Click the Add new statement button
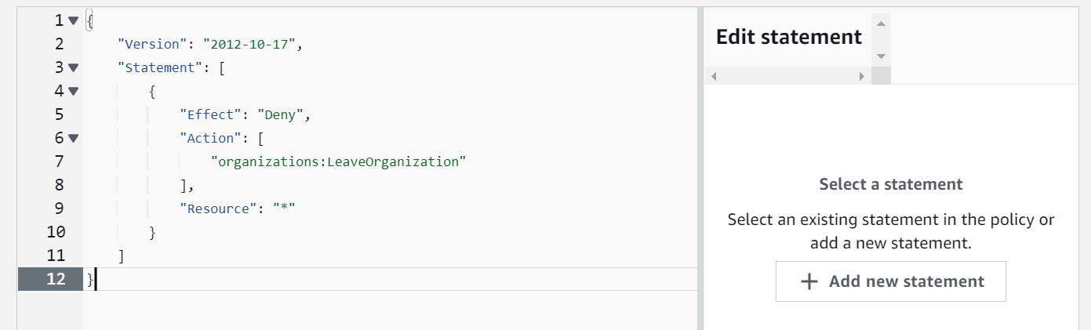This screenshot has width=1091, height=330. (890, 281)
